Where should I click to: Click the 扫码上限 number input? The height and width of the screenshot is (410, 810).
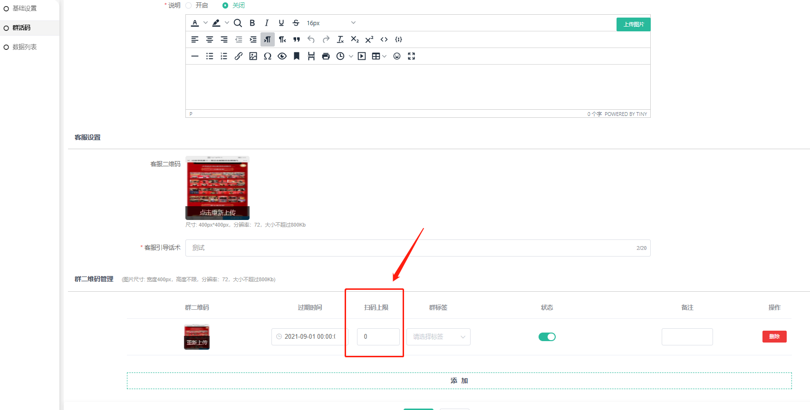tap(378, 337)
